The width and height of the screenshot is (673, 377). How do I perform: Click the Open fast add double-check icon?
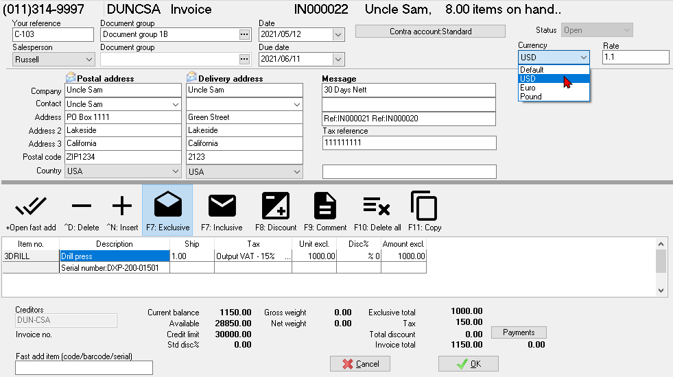click(x=30, y=206)
